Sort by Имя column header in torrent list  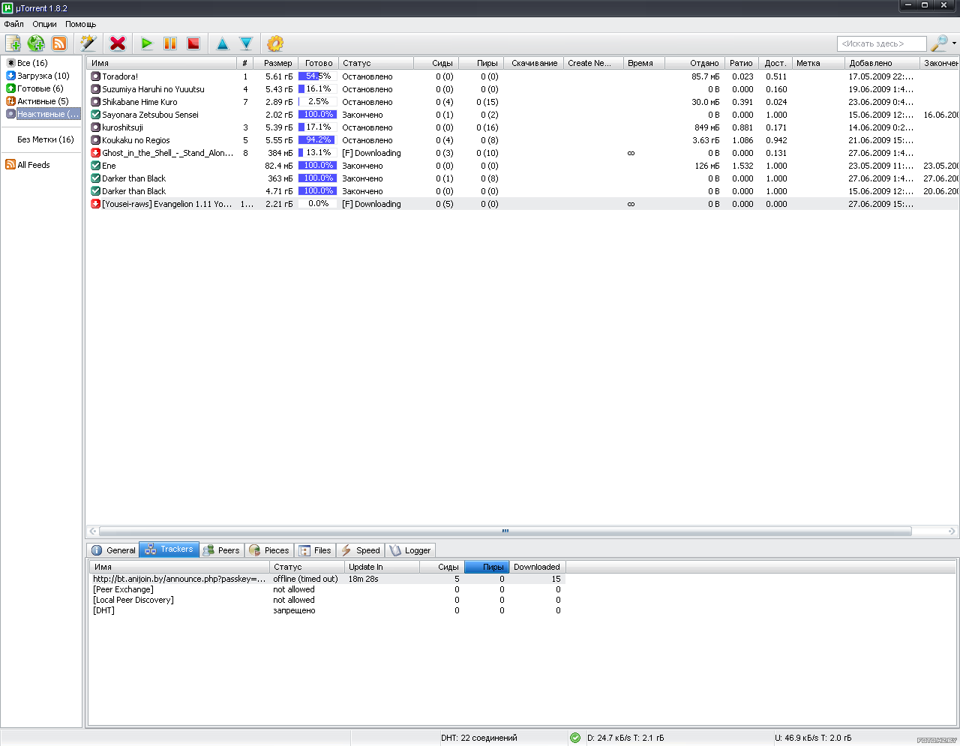162,63
